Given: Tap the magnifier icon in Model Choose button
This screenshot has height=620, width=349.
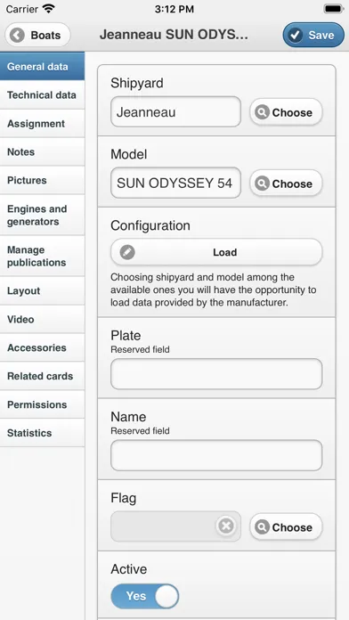Looking at the screenshot, I should pos(262,184).
